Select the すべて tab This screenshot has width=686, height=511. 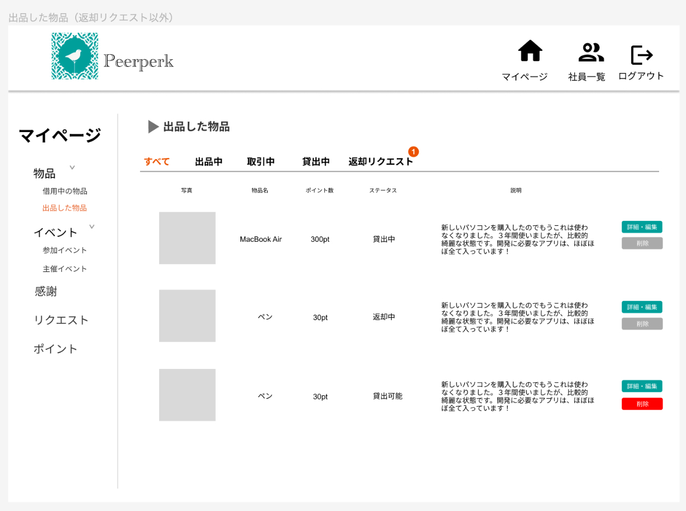pyautogui.click(x=157, y=162)
